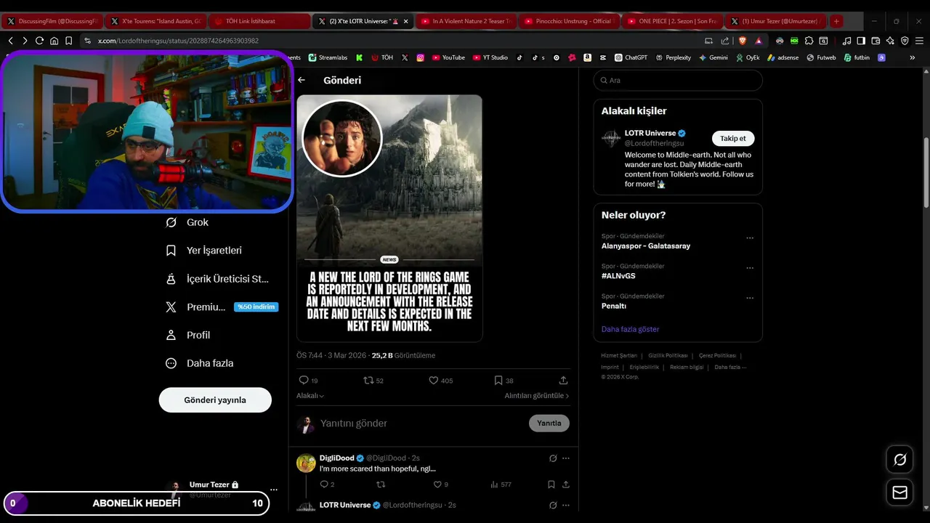Open the ChatGPT bookmark
This screenshot has width=930, height=523.
[x=631, y=57]
